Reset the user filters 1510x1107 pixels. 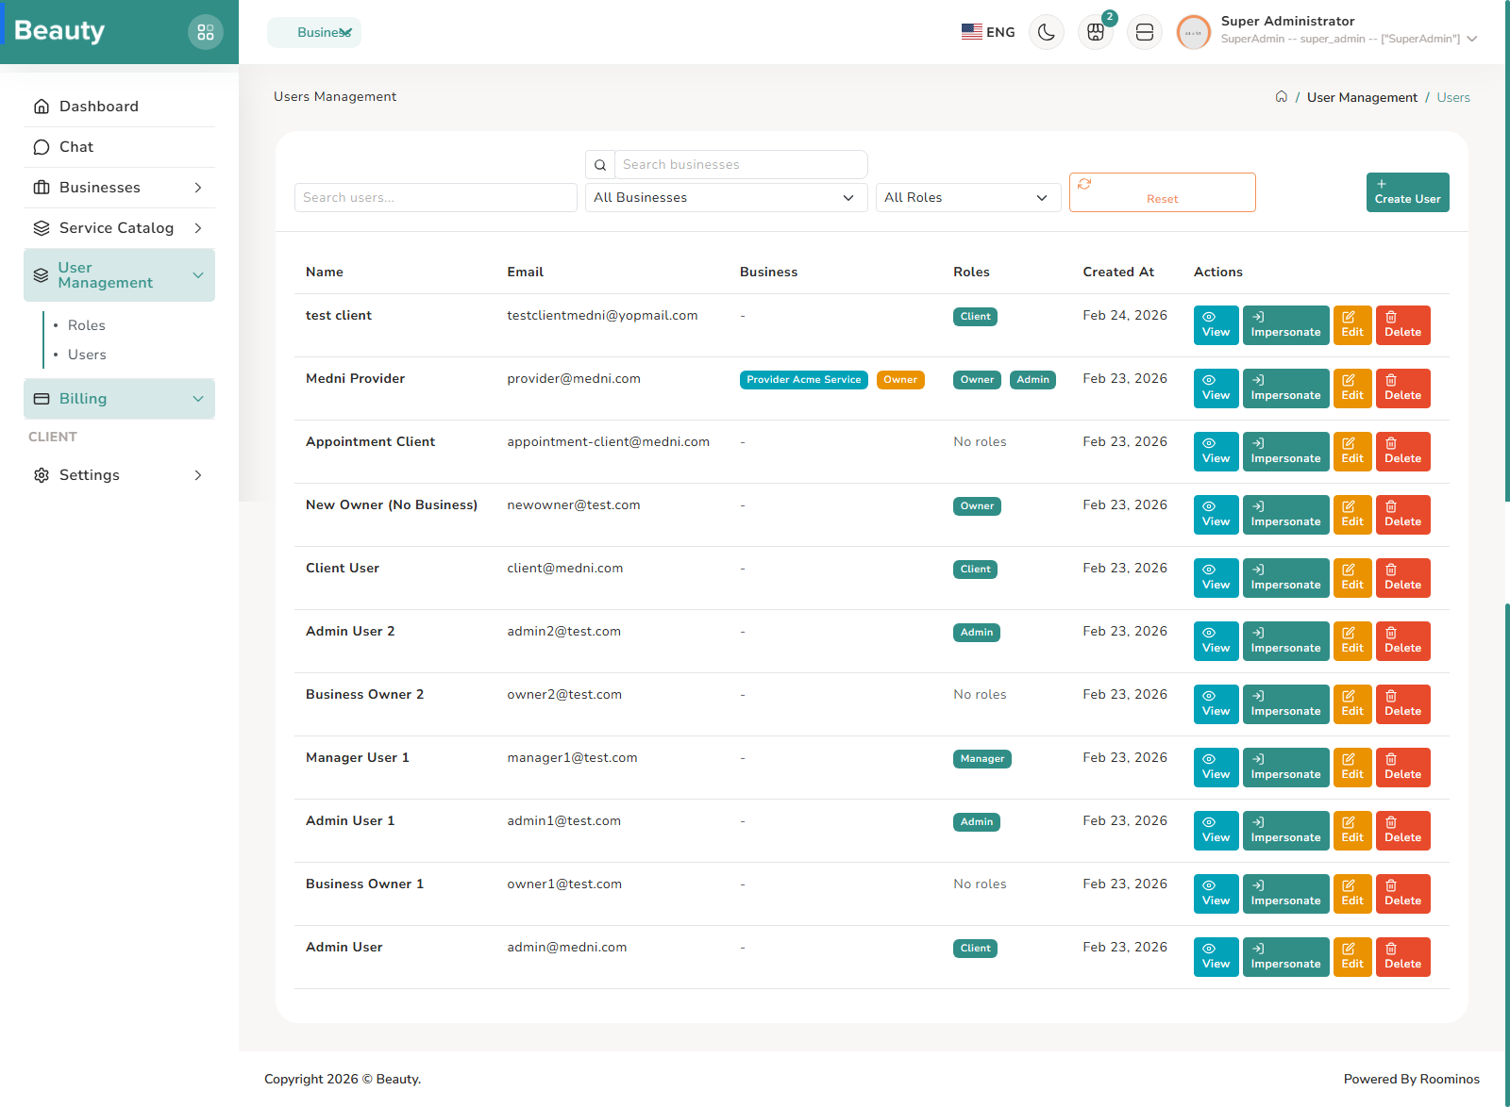point(1162,192)
